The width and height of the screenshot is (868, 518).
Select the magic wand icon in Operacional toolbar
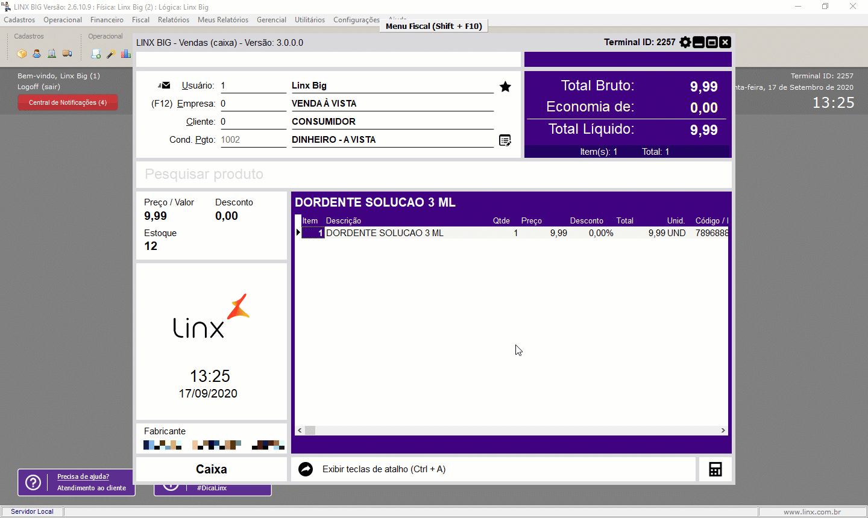click(x=111, y=54)
